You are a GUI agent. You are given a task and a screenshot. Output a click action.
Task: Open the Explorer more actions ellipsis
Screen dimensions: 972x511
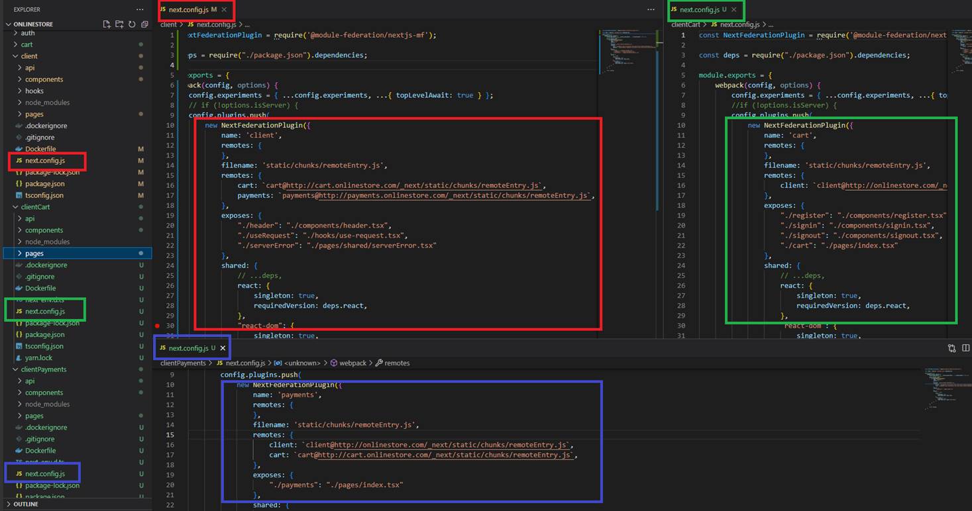(139, 9)
